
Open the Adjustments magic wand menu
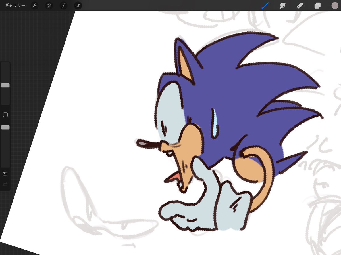(49, 5)
